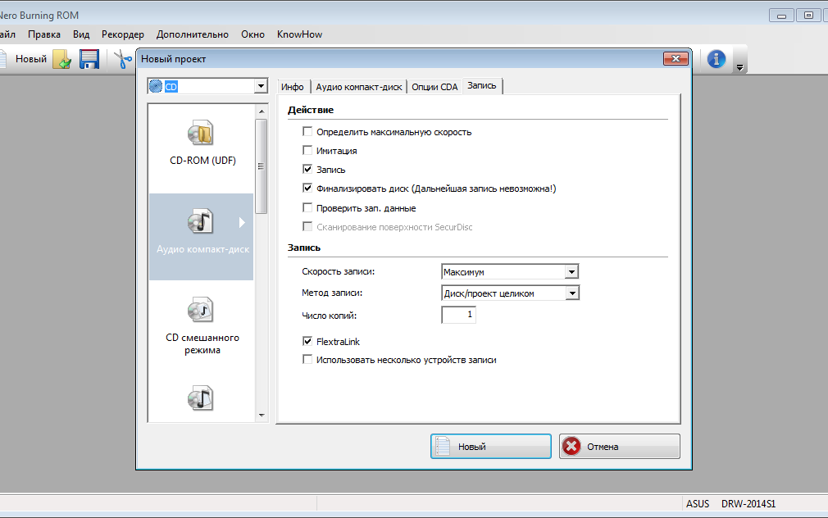Open the Метод записи dropdown
Image resolution: width=828 pixels, height=518 pixels.
572,293
